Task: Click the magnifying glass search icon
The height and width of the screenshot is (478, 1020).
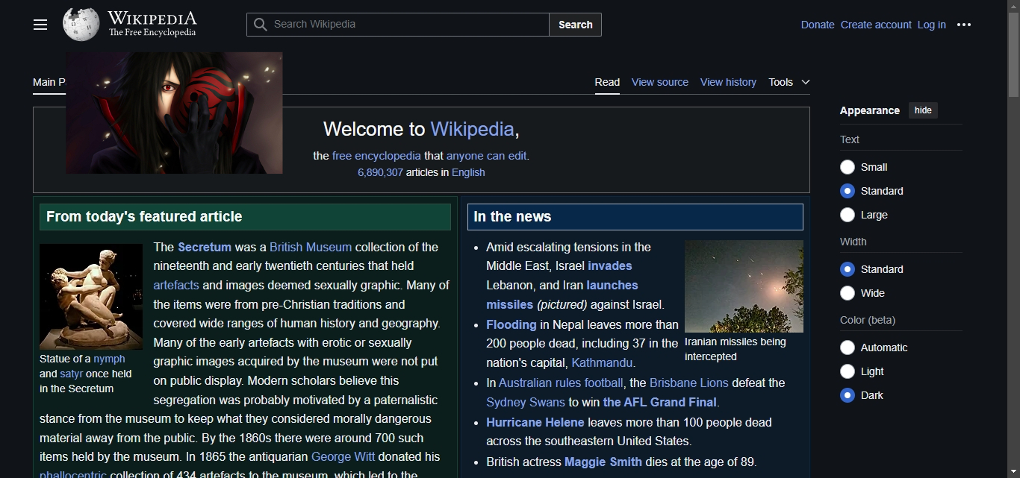Action: pos(260,25)
